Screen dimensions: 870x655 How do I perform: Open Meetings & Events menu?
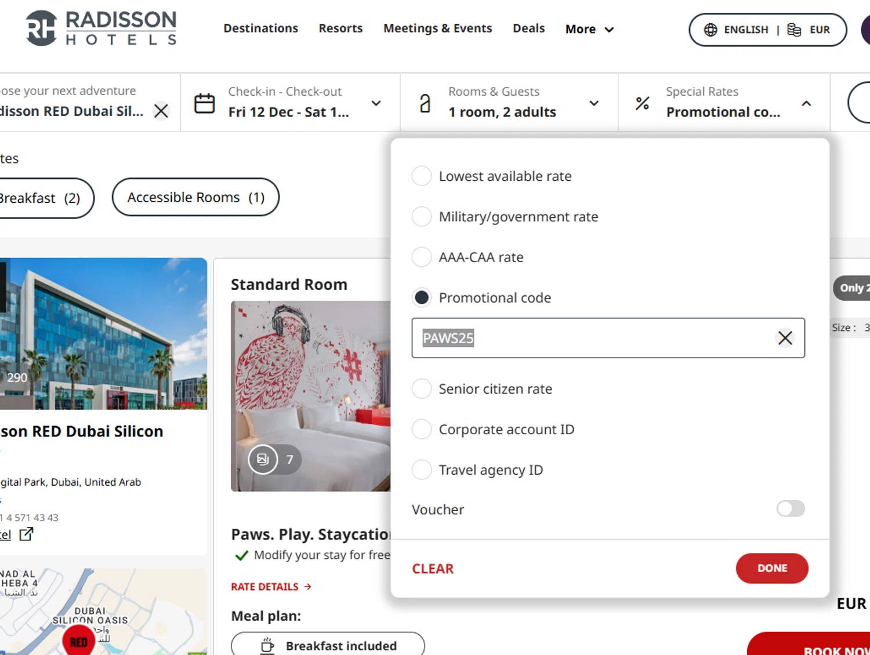437,28
